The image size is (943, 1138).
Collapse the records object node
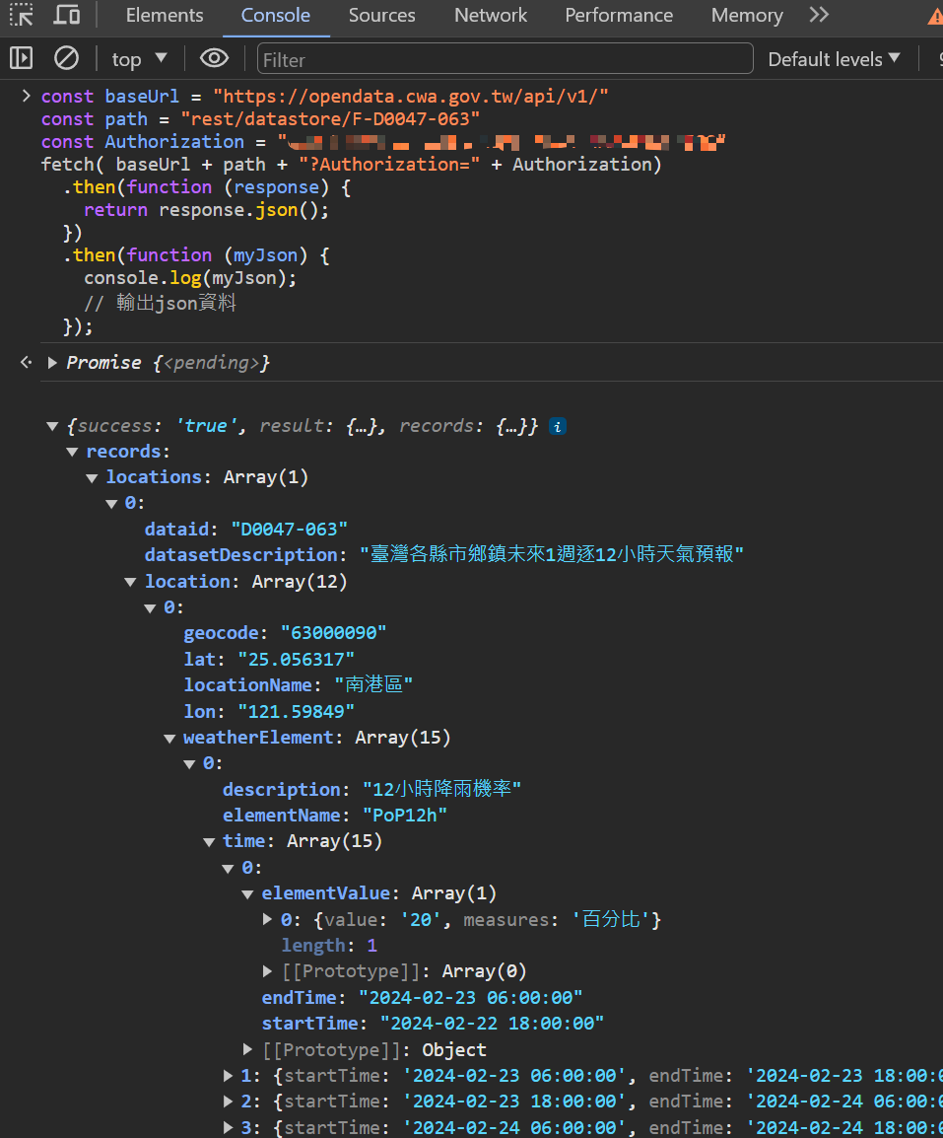pyautogui.click(x=72, y=452)
